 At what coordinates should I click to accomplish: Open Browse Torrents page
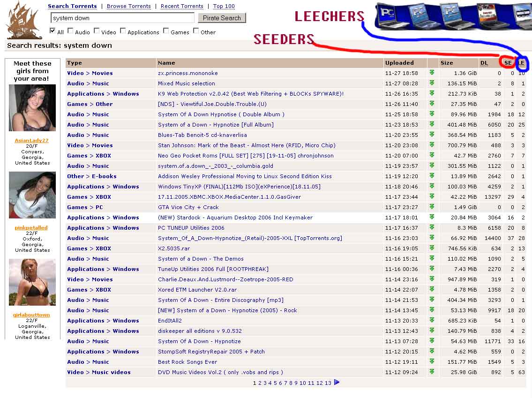128,6
